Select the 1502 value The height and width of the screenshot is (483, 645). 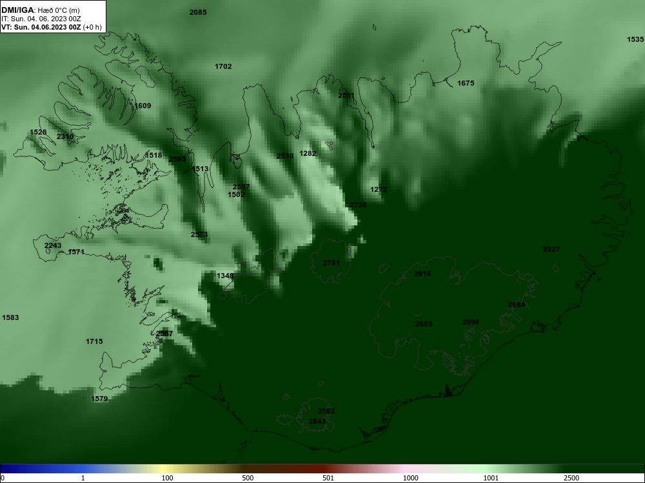pos(236,194)
